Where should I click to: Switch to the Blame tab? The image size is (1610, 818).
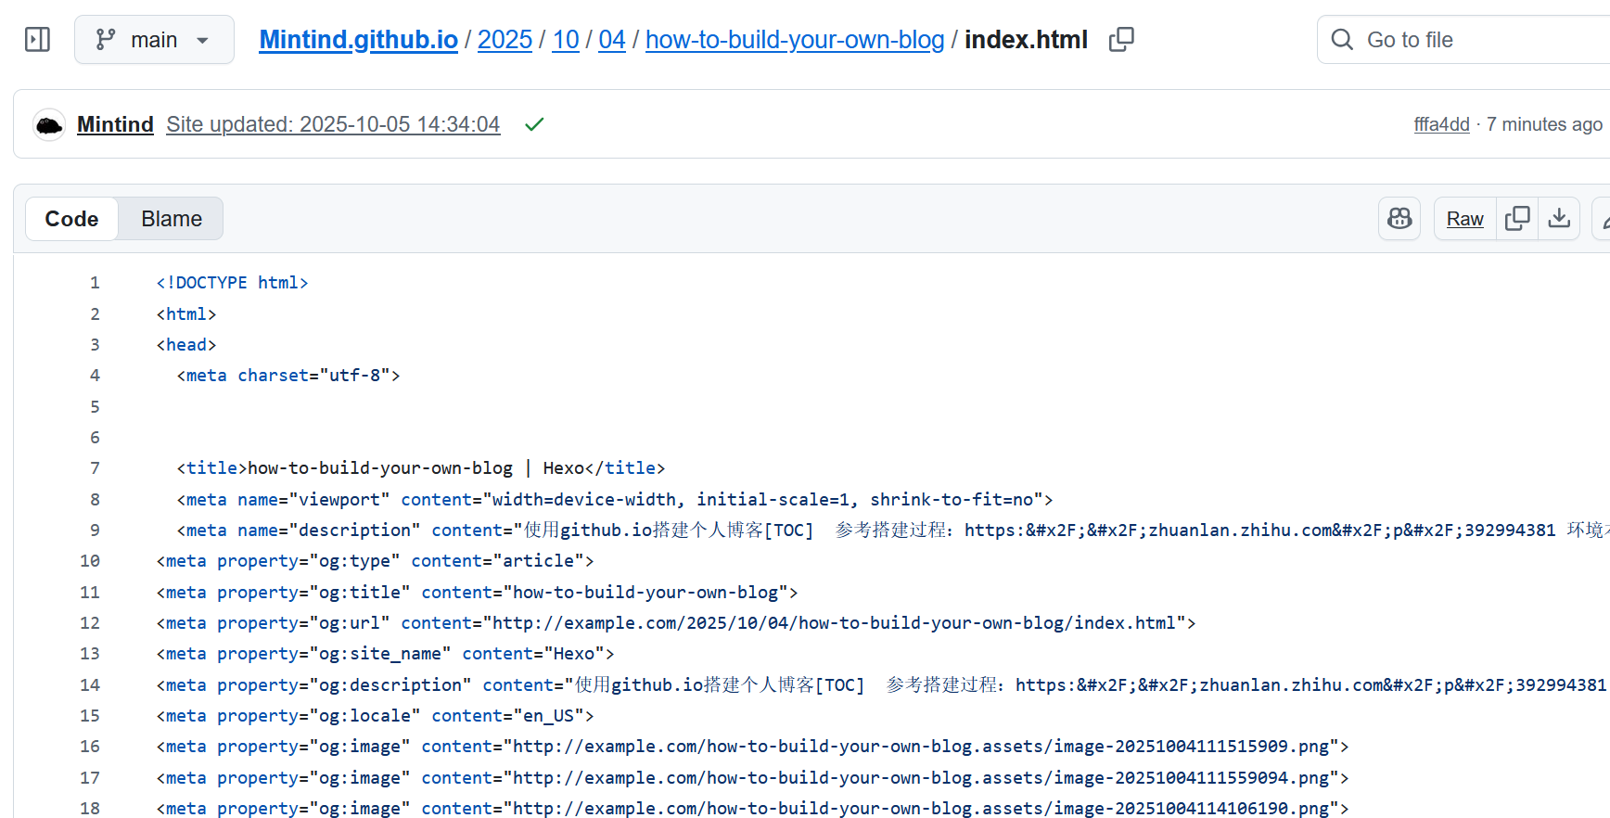(172, 219)
